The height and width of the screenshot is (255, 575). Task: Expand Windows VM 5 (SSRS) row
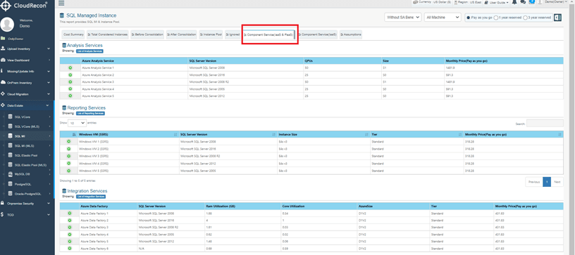coord(68,171)
